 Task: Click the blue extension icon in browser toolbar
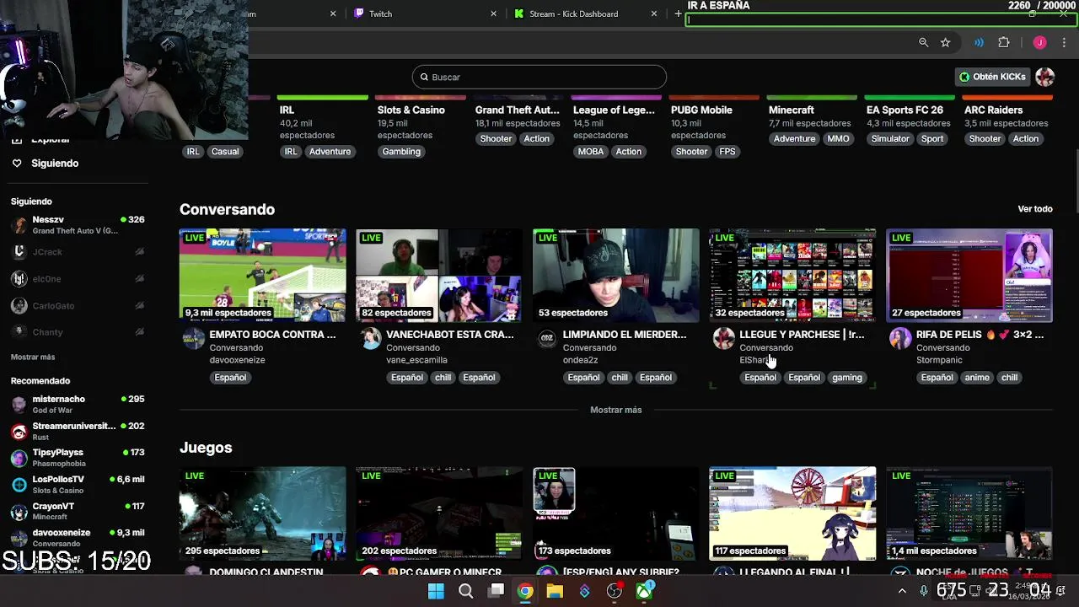pos(979,42)
